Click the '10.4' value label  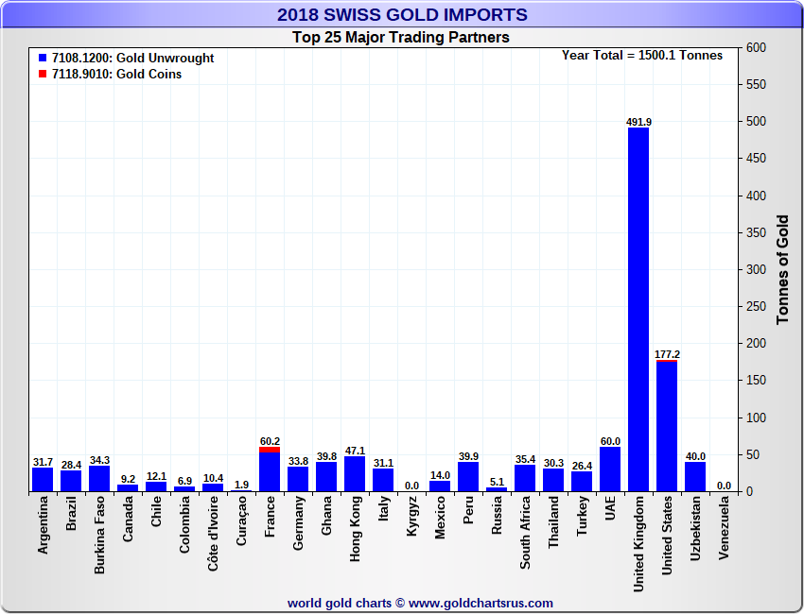(214, 478)
